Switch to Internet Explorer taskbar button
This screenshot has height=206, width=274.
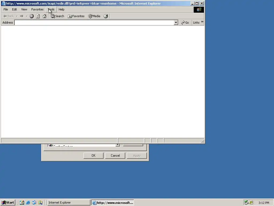68,203
